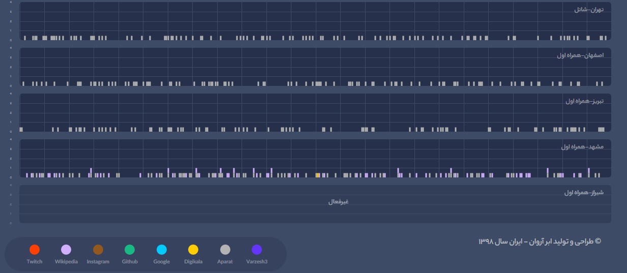Viewport: 627px width, 273px height.
Task: Click the yellow Digikala bar in مشهد chart
Action: click(x=318, y=175)
